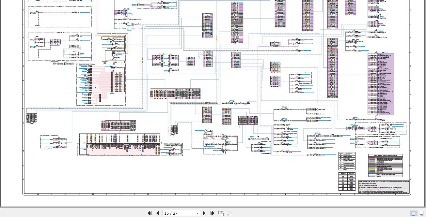This screenshot has width=426, height=217.
Task: Go to the next page
Action: [204, 213]
